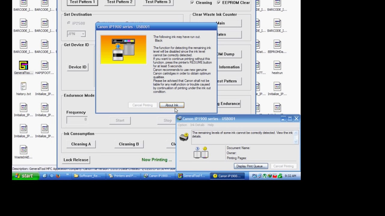Click Cancel Printing in the ink dialog

142,105
